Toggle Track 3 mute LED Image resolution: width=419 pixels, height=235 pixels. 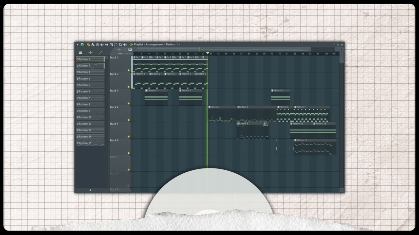click(129, 103)
